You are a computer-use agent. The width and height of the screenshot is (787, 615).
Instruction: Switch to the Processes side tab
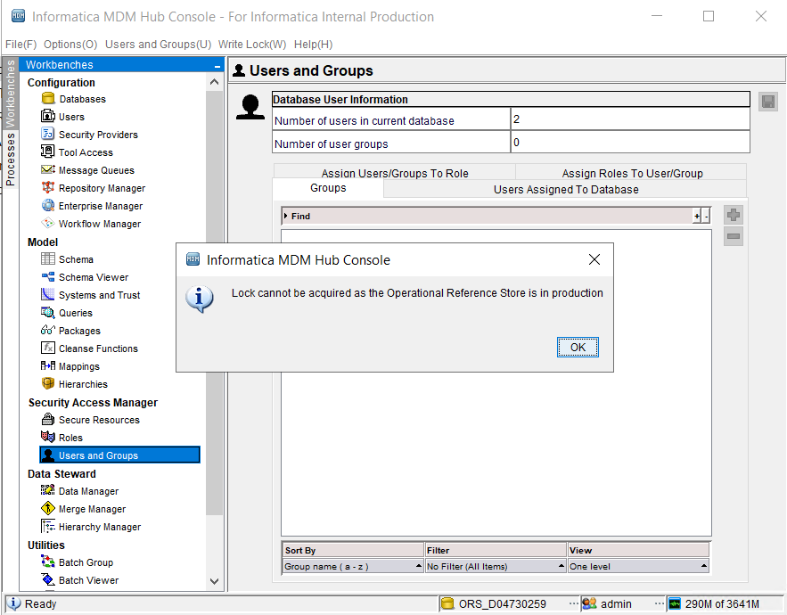tap(10, 160)
